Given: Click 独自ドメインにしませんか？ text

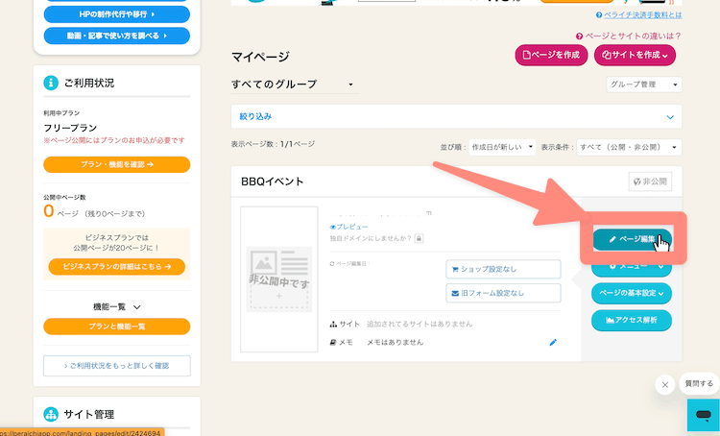Looking at the screenshot, I should (x=371, y=238).
